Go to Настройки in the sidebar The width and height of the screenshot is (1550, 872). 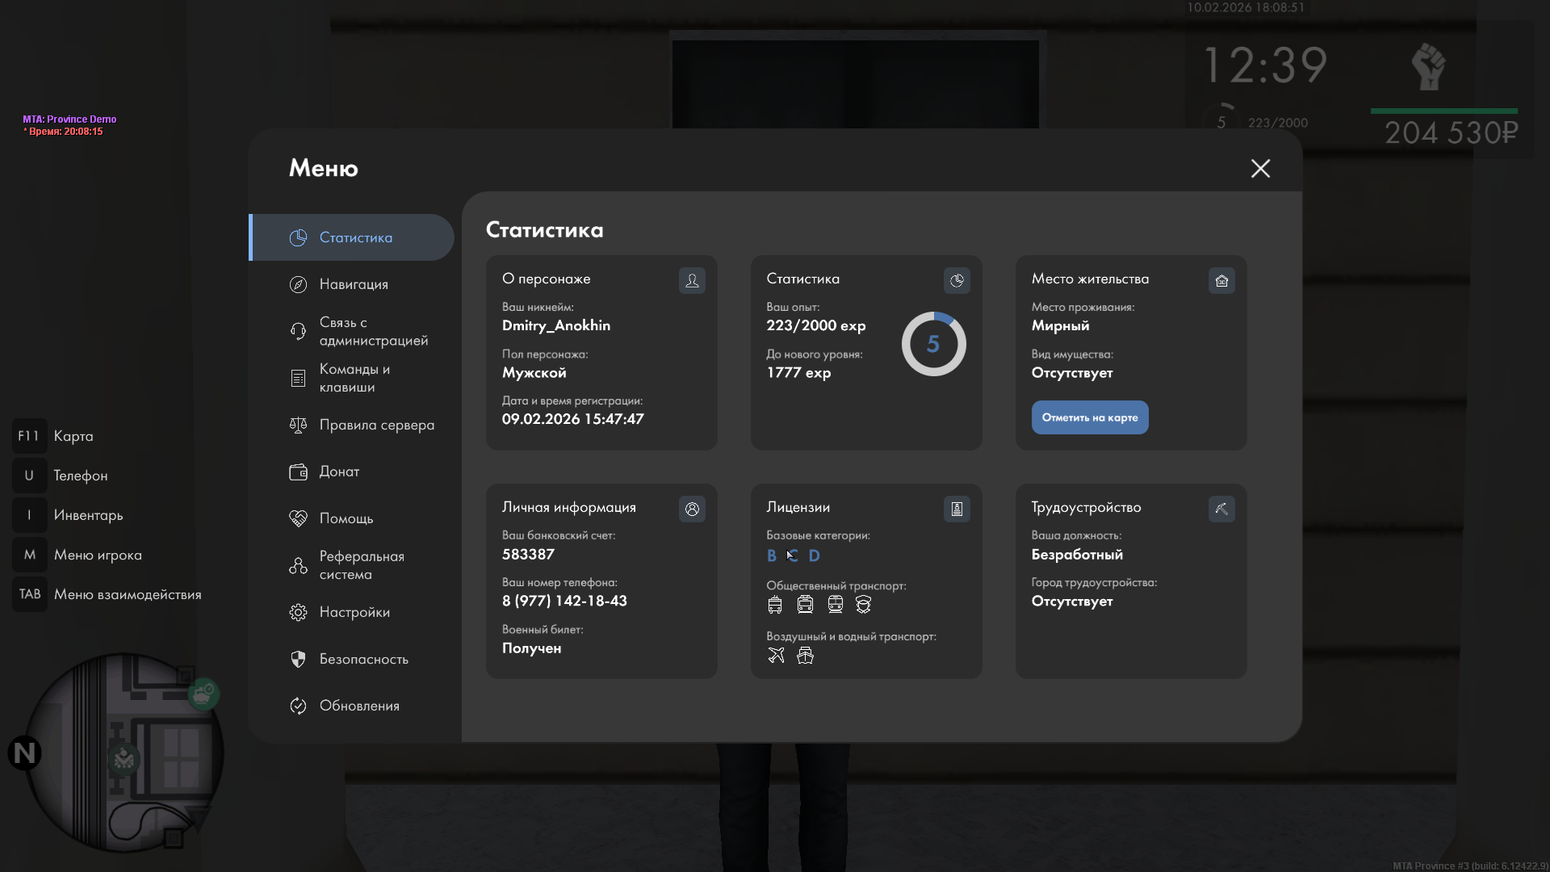(x=354, y=612)
